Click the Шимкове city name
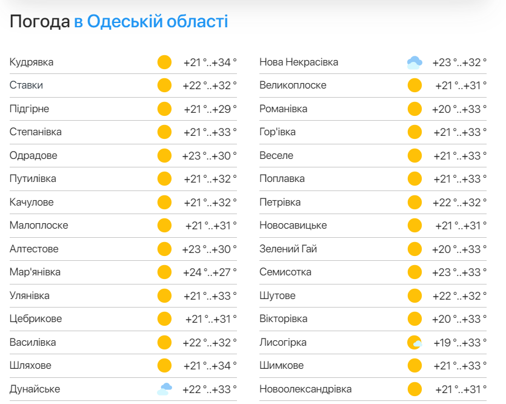The image size is (506, 404). 281,366
